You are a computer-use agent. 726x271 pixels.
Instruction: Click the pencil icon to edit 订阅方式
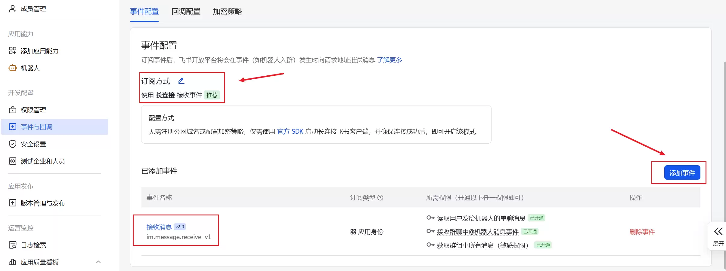tap(181, 80)
